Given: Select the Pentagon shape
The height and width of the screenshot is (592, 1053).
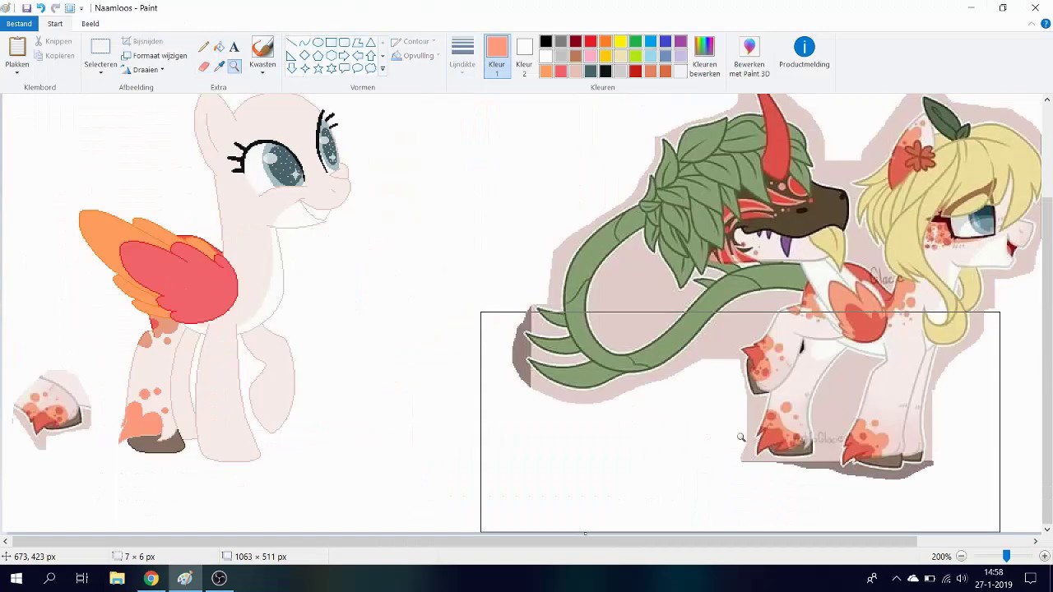Looking at the screenshot, I should click(318, 56).
